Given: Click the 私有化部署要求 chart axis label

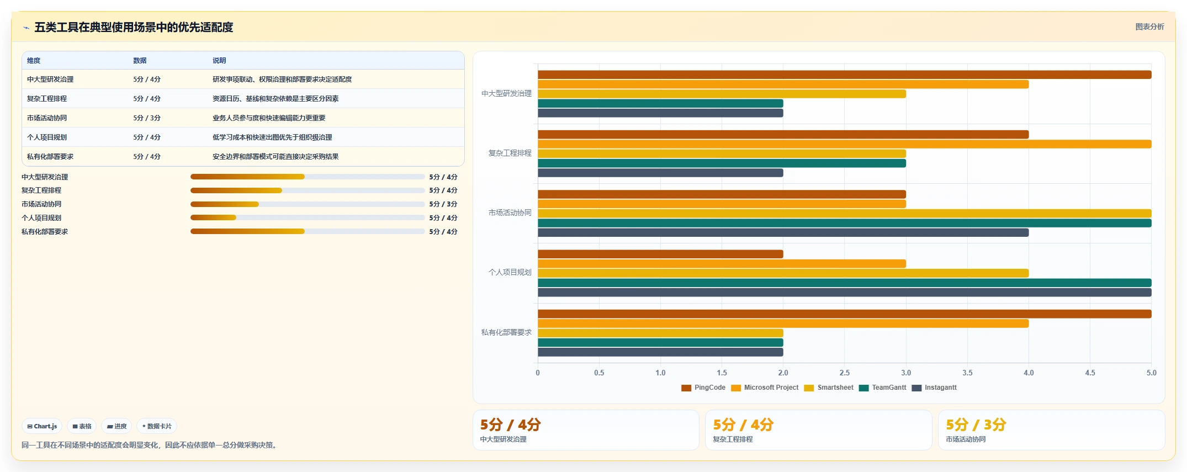Looking at the screenshot, I should tap(506, 332).
